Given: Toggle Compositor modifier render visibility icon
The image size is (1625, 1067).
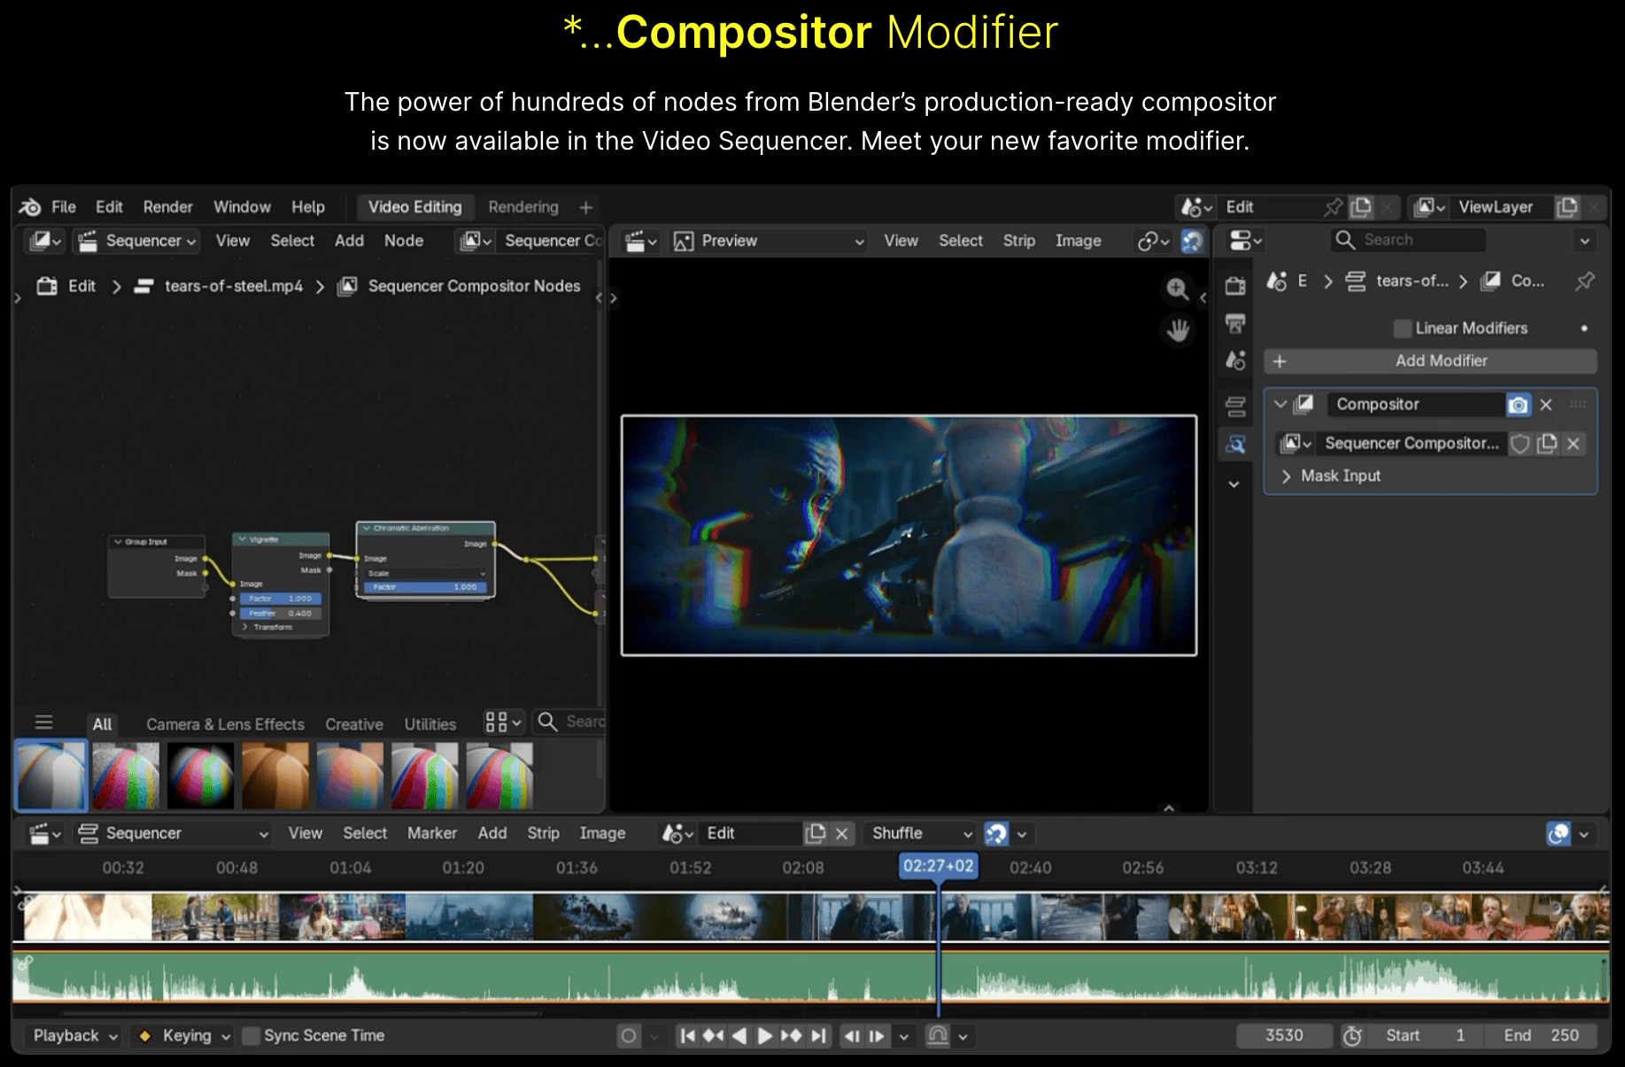Looking at the screenshot, I should [x=1518, y=405].
